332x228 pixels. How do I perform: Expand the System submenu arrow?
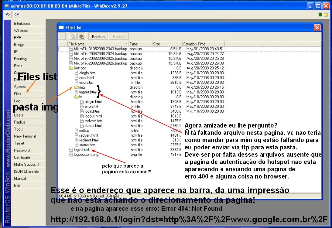click(42, 87)
